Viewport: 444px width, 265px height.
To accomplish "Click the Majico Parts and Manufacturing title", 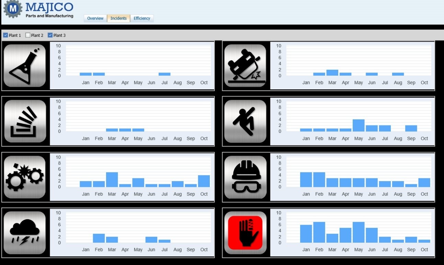I will pyautogui.click(x=49, y=10).
